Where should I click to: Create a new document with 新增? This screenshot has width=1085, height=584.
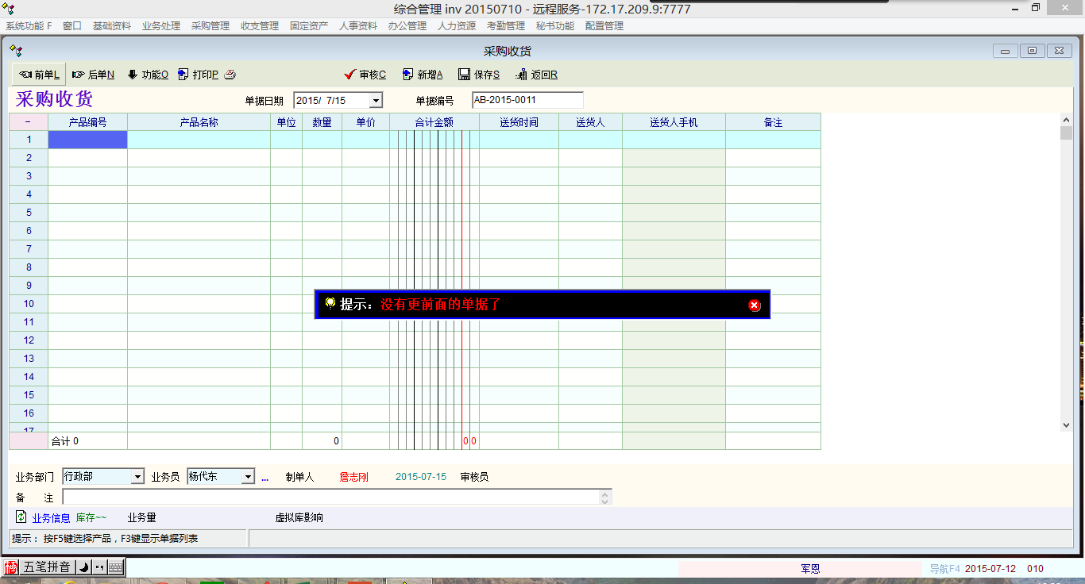tap(423, 75)
